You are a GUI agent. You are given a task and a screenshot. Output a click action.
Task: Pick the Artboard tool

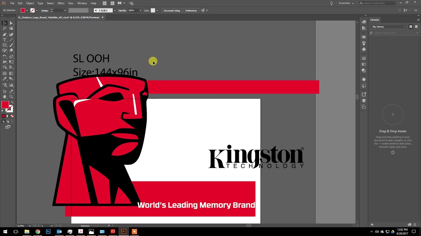tap(5, 91)
